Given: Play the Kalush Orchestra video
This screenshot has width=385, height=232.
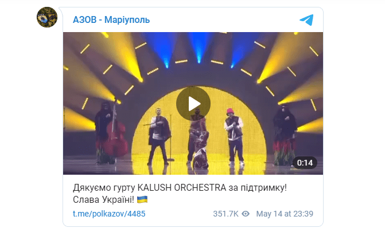Looking at the screenshot, I should pyautogui.click(x=193, y=104).
